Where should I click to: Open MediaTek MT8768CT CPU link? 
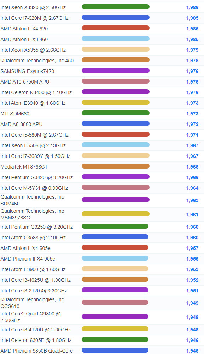[24, 167]
